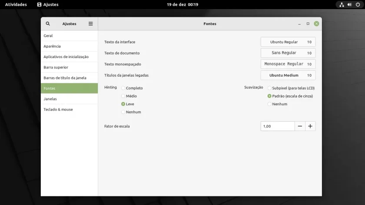
Task: Select Nenhum under Suavização
Action: pos(277,104)
